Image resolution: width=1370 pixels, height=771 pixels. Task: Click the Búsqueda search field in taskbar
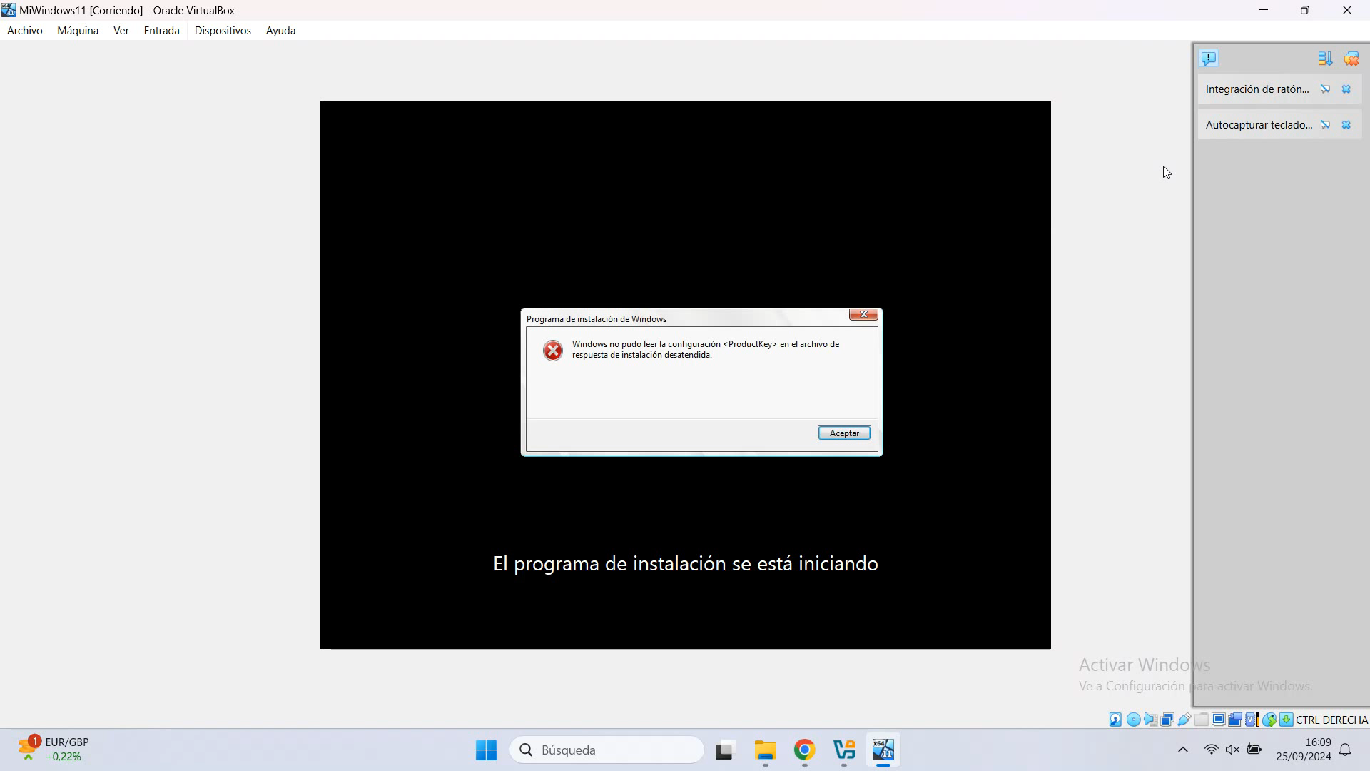pos(607,750)
